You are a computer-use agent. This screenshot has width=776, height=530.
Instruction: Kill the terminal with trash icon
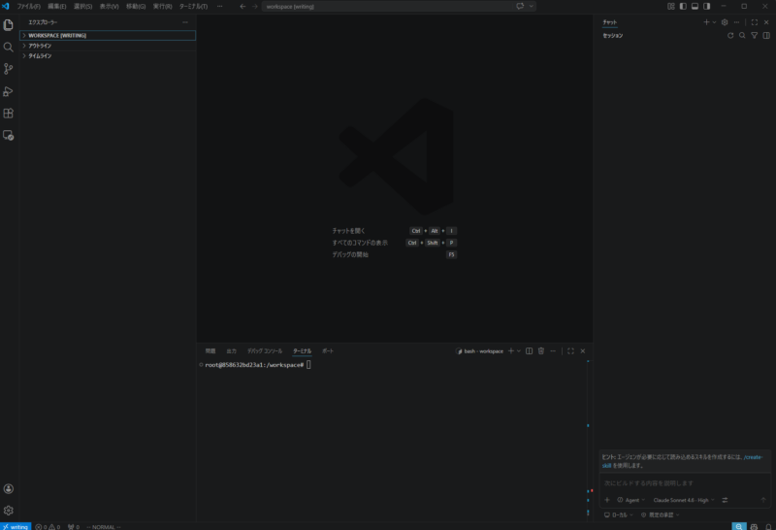(x=541, y=351)
